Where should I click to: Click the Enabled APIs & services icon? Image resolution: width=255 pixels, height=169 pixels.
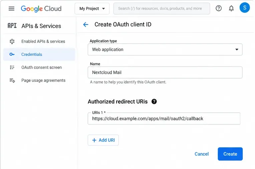(12, 42)
